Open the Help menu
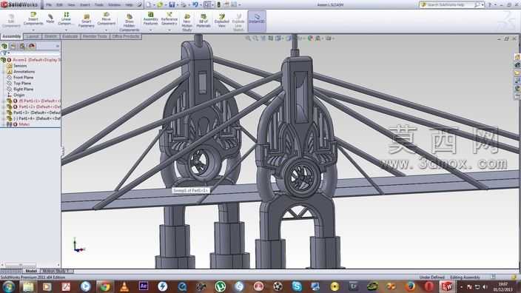Viewport: 521px width, 293px height. [129, 4]
